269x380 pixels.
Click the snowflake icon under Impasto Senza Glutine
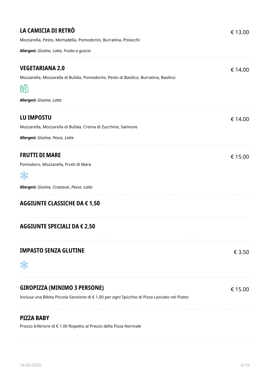click(x=24, y=265)
